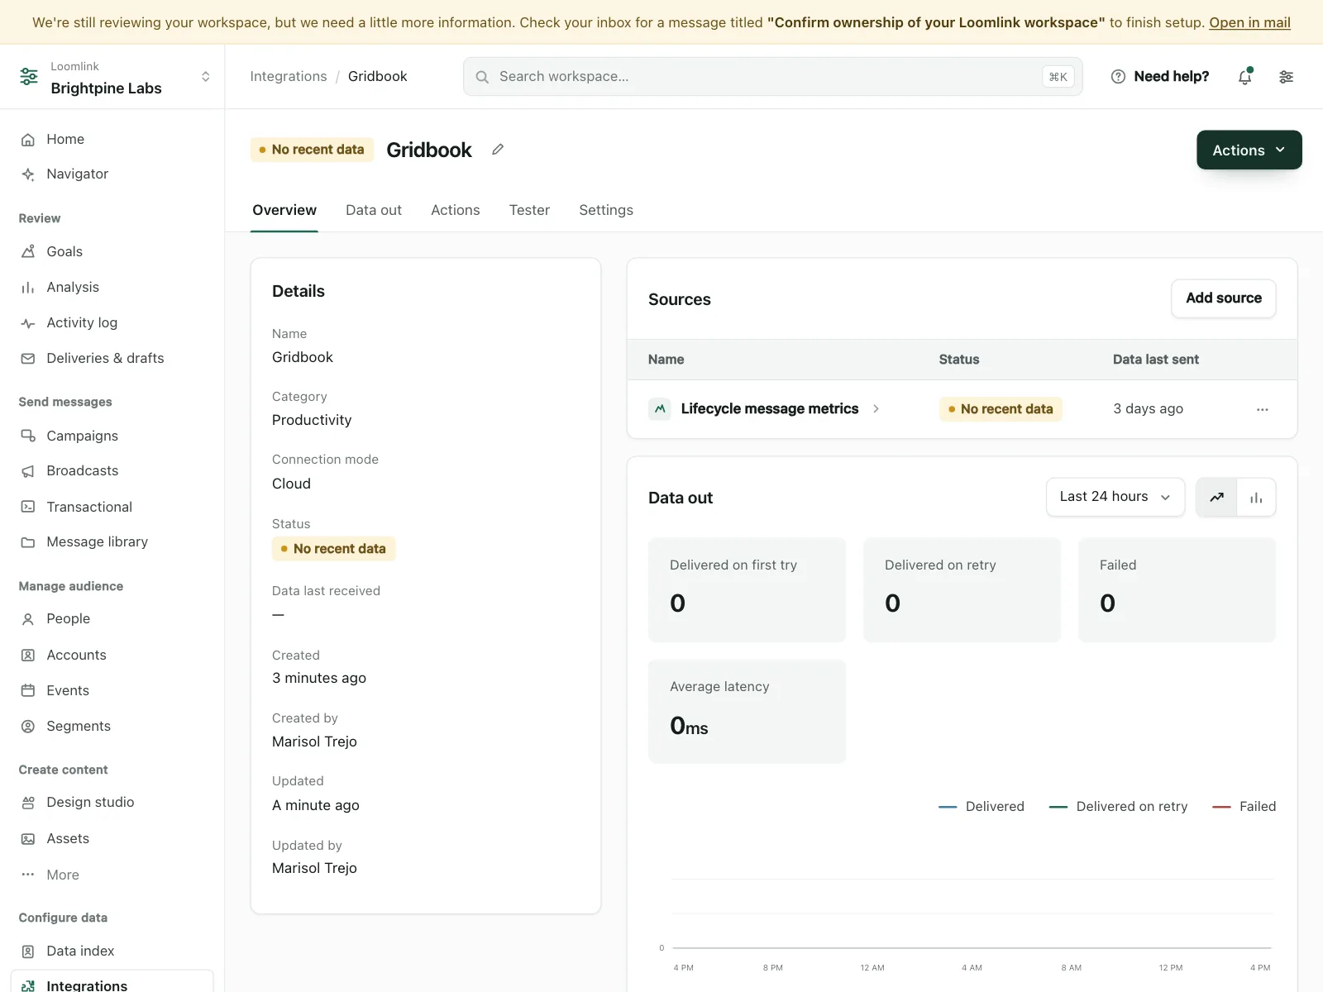Open the Segments icon

(28, 727)
